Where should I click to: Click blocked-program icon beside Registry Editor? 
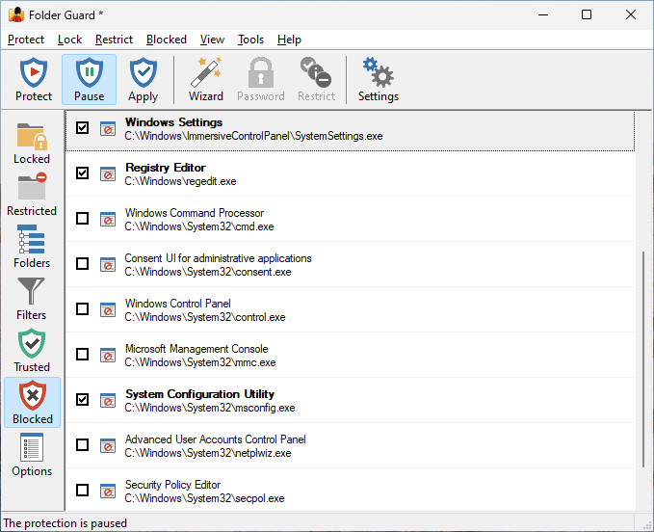click(x=108, y=173)
